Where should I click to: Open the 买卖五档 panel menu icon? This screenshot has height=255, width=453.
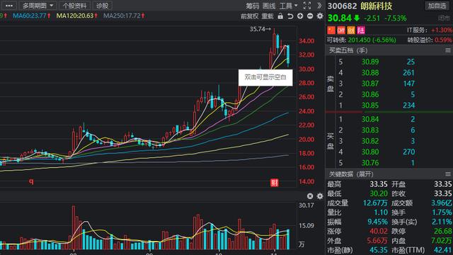point(448,50)
